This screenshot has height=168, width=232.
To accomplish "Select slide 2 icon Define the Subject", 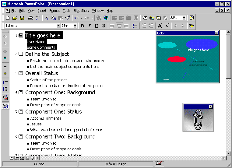I will (x=21, y=54).
